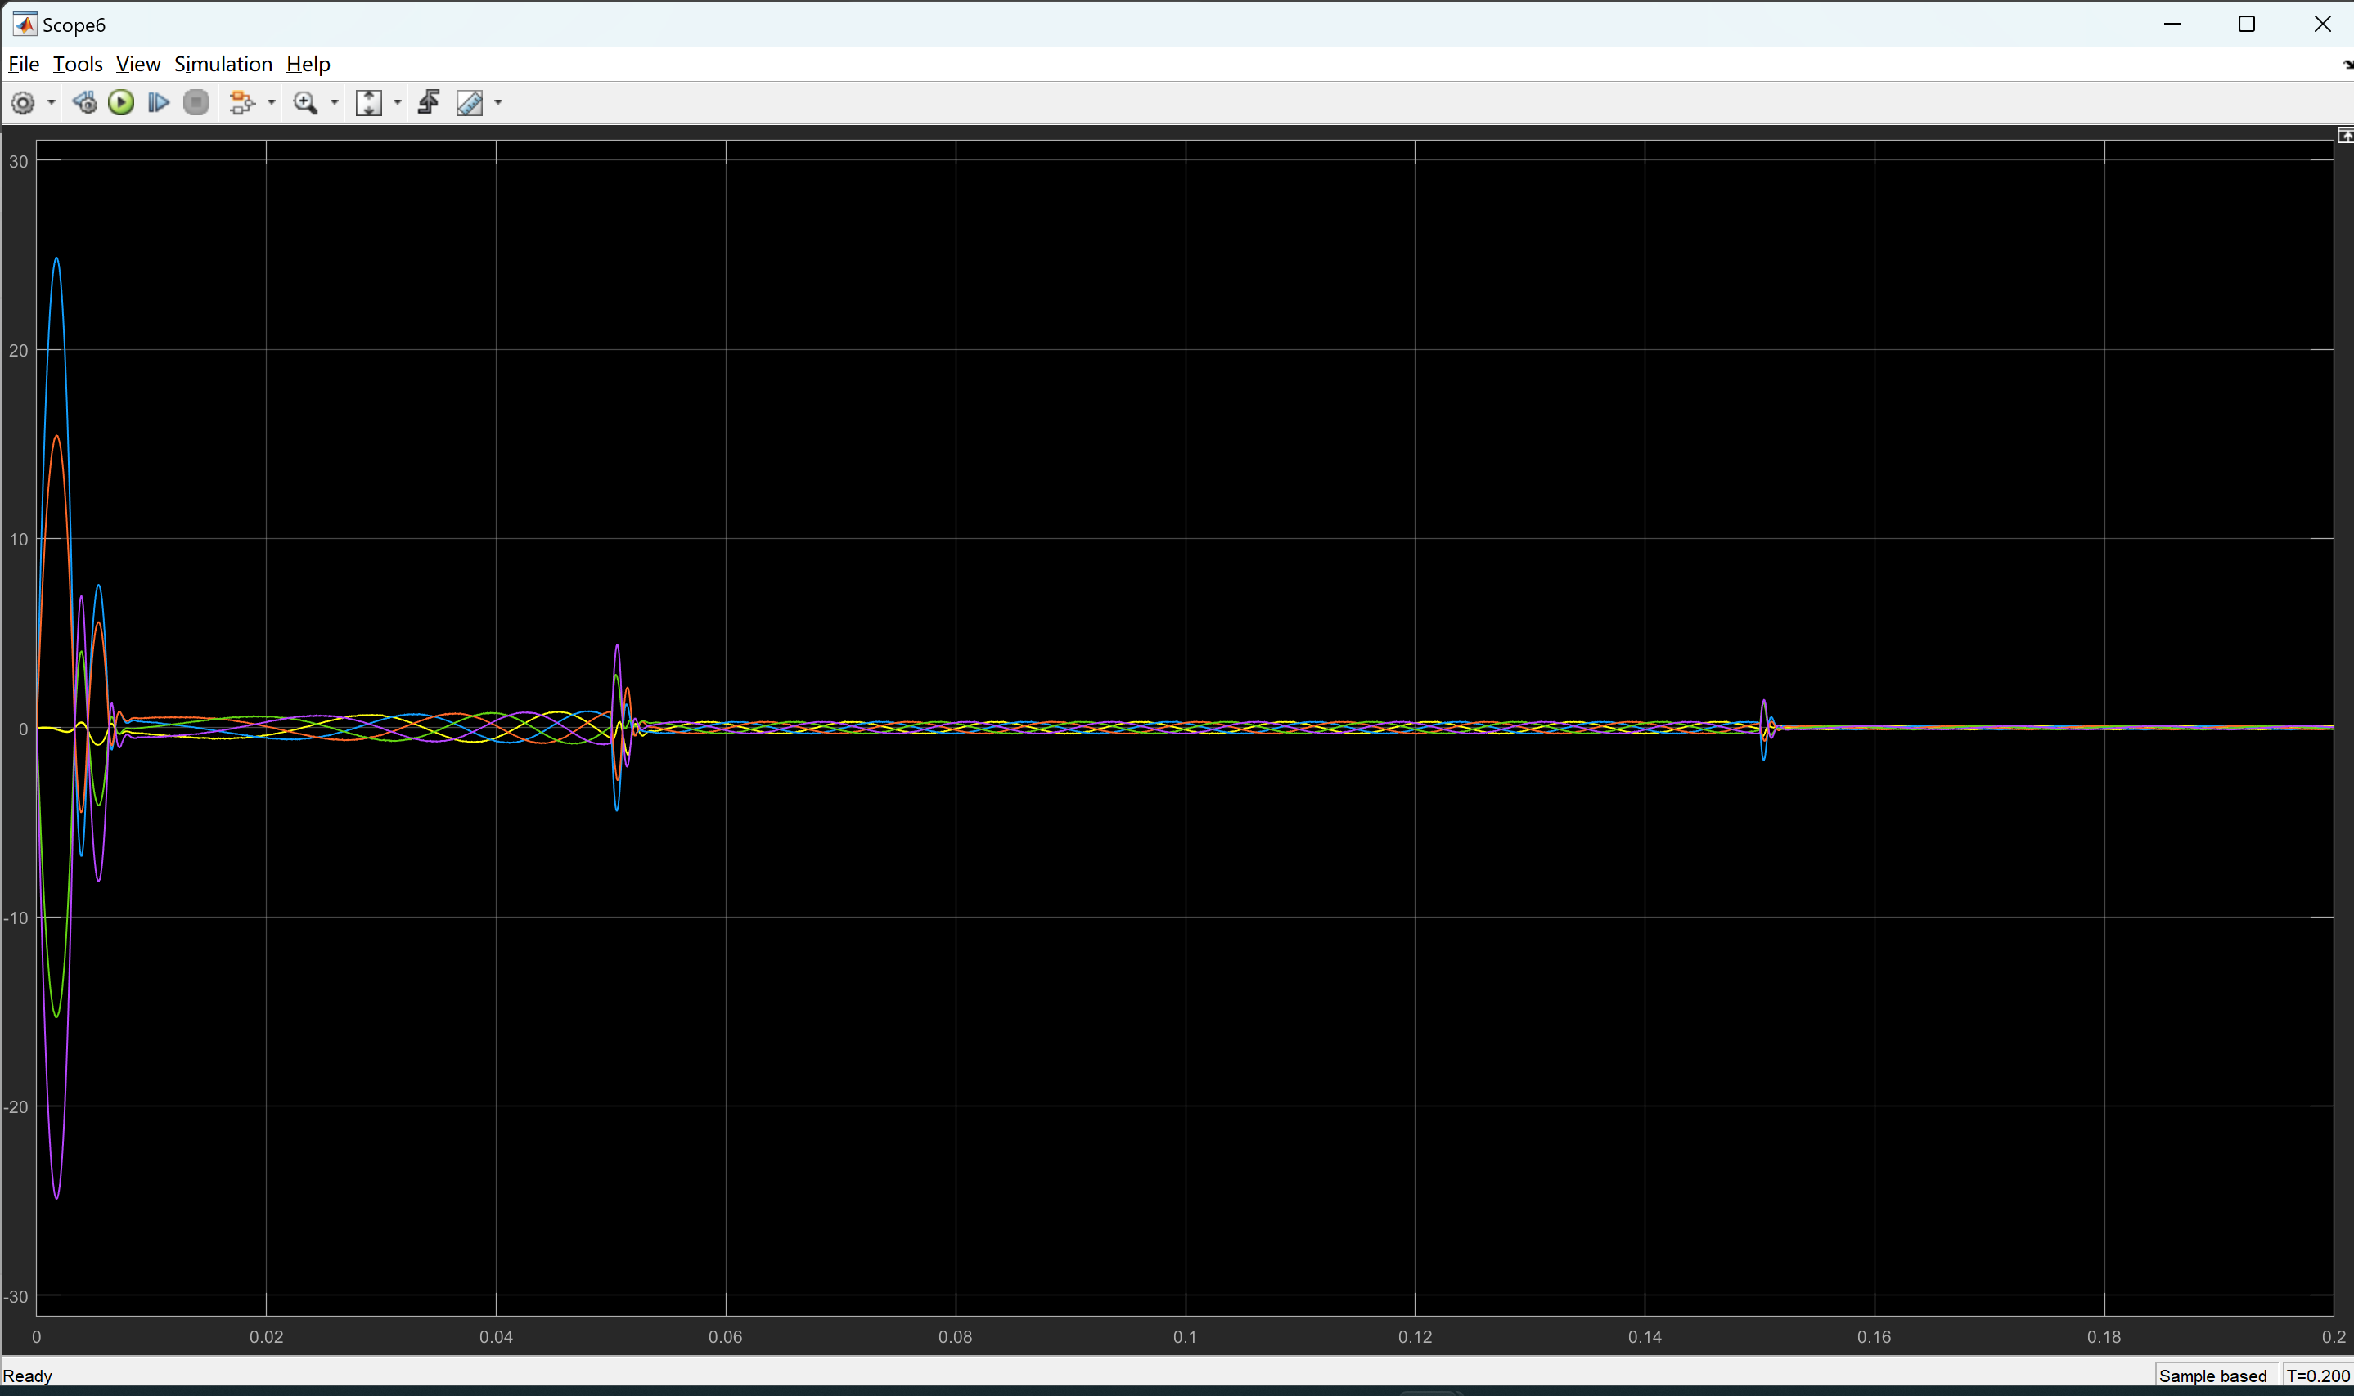
Task: Click the toolbar dock arrow in the menu bar
Action: [2347, 65]
